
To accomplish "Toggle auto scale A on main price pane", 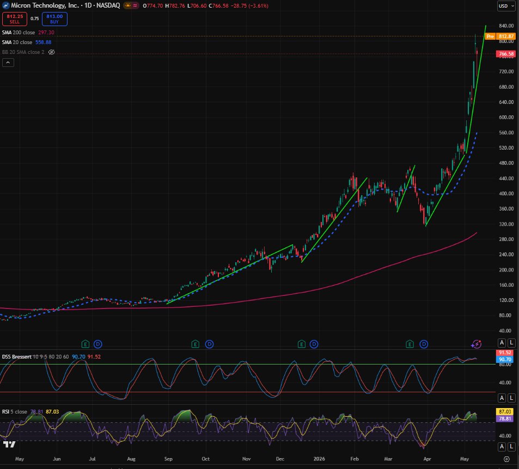I will coord(502,343).
